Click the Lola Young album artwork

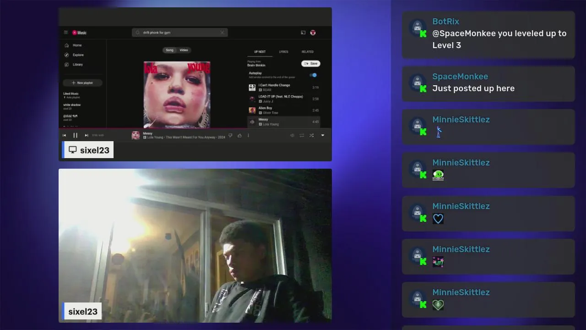(177, 94)
